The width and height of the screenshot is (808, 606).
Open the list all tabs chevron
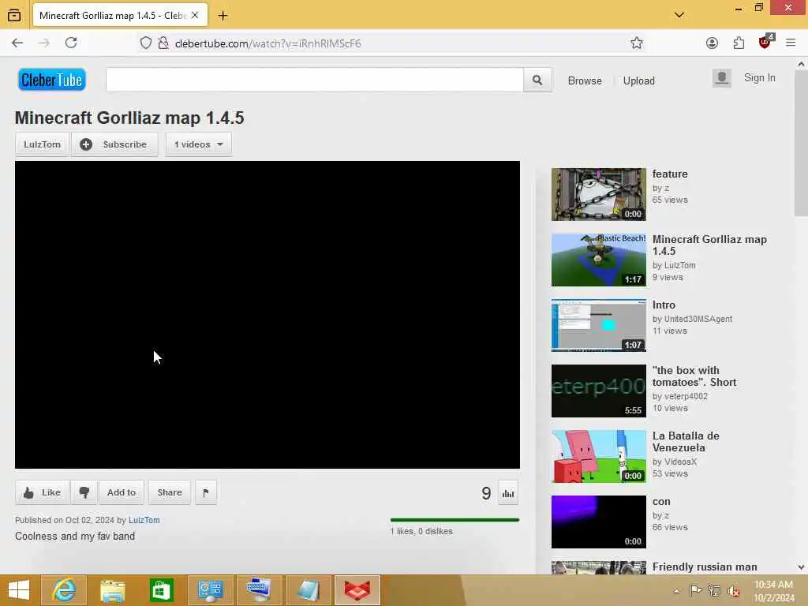pos(679,15)
